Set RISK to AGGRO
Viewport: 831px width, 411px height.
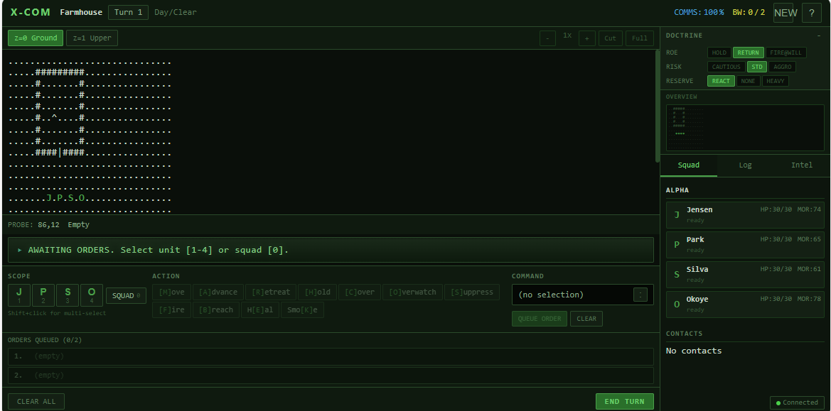tap(783, 67)
